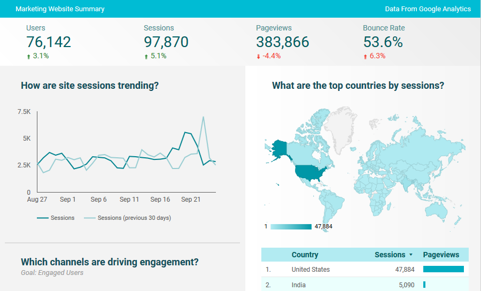Sort the table by Pageviews column header

441,255
